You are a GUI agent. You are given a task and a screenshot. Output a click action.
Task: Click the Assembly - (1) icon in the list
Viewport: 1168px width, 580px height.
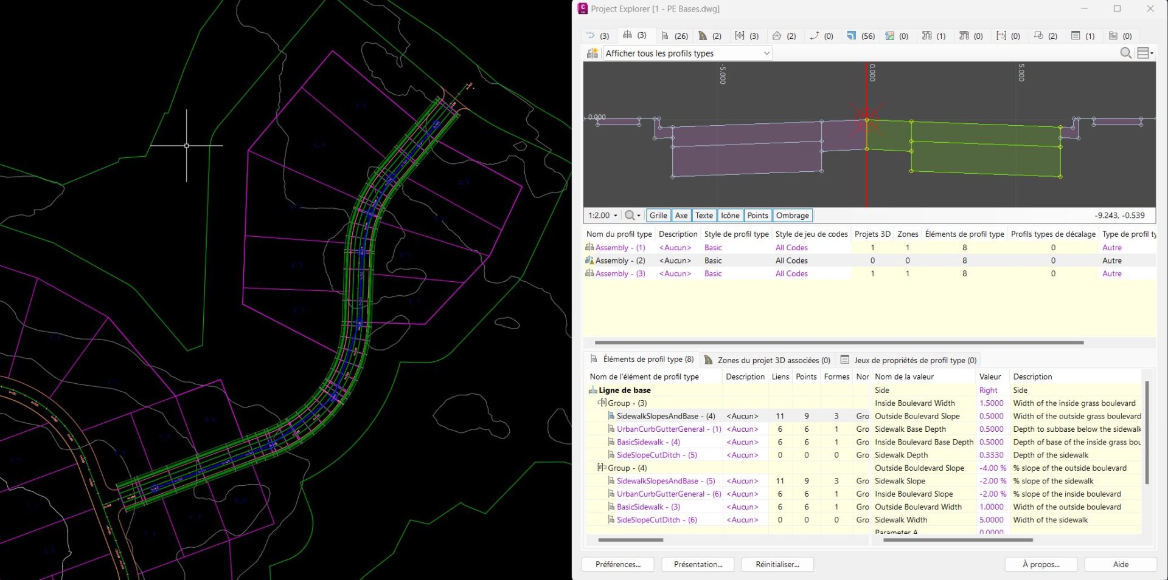point(589,247)
